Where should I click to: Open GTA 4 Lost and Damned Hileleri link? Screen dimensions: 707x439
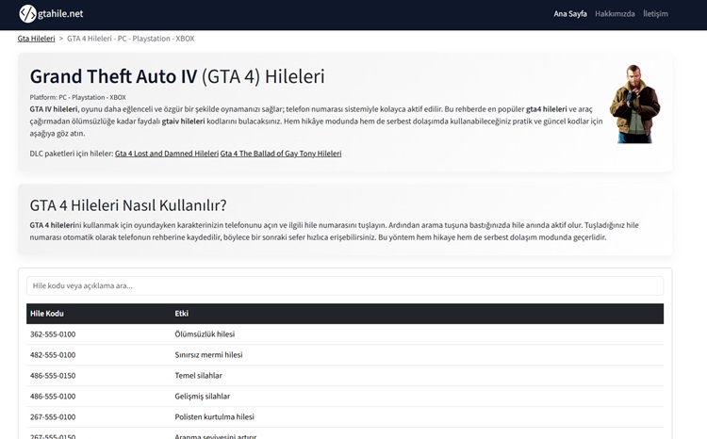tap(166, 153)
